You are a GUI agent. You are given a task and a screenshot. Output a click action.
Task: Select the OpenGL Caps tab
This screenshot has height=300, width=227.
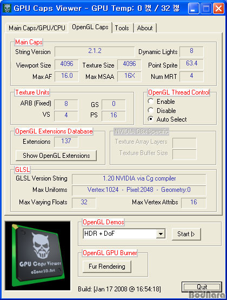tap(90, 27)
